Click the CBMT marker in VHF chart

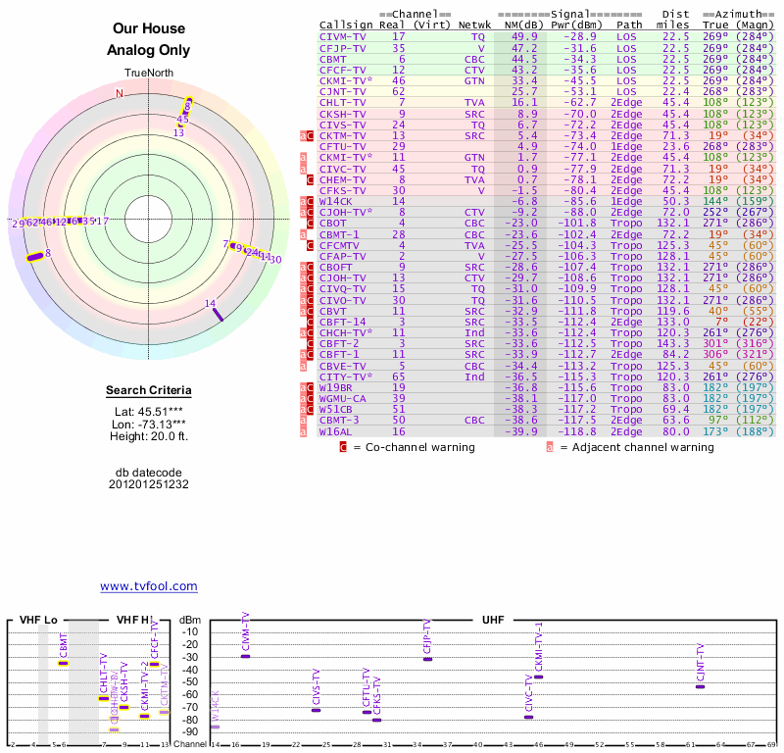click(63, 664)
